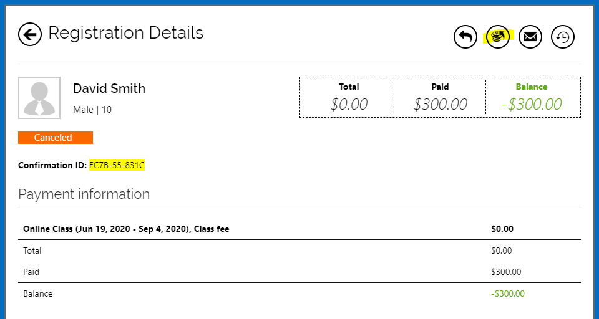View registration history clock icon
599x319 pixels.
[562, 37]
